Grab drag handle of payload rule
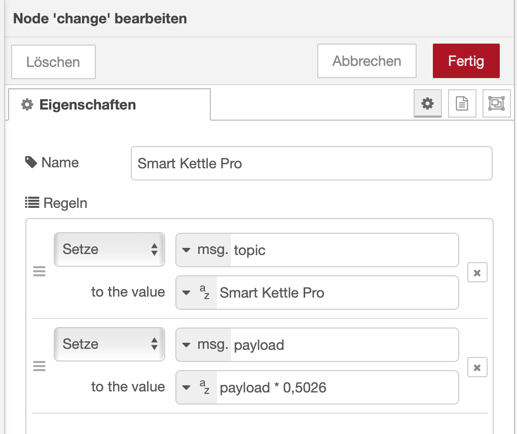Image resolution: width=517 pixels, height=434 pixels. point(40,366)
